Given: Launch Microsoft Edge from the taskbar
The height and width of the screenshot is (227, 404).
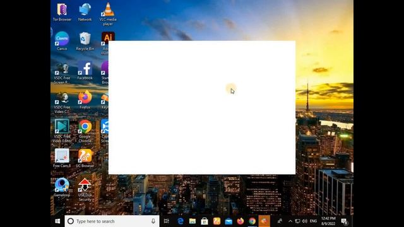Looking at the screenshot, I should coord(181,221).
